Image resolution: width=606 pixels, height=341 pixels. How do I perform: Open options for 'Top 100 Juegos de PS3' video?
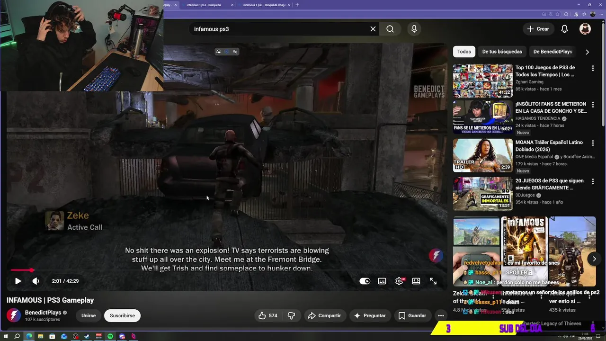click(x=593, y=68)
